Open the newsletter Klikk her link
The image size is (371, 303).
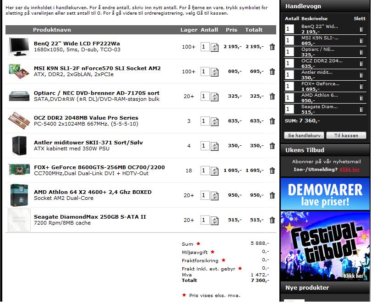point(349,170)
